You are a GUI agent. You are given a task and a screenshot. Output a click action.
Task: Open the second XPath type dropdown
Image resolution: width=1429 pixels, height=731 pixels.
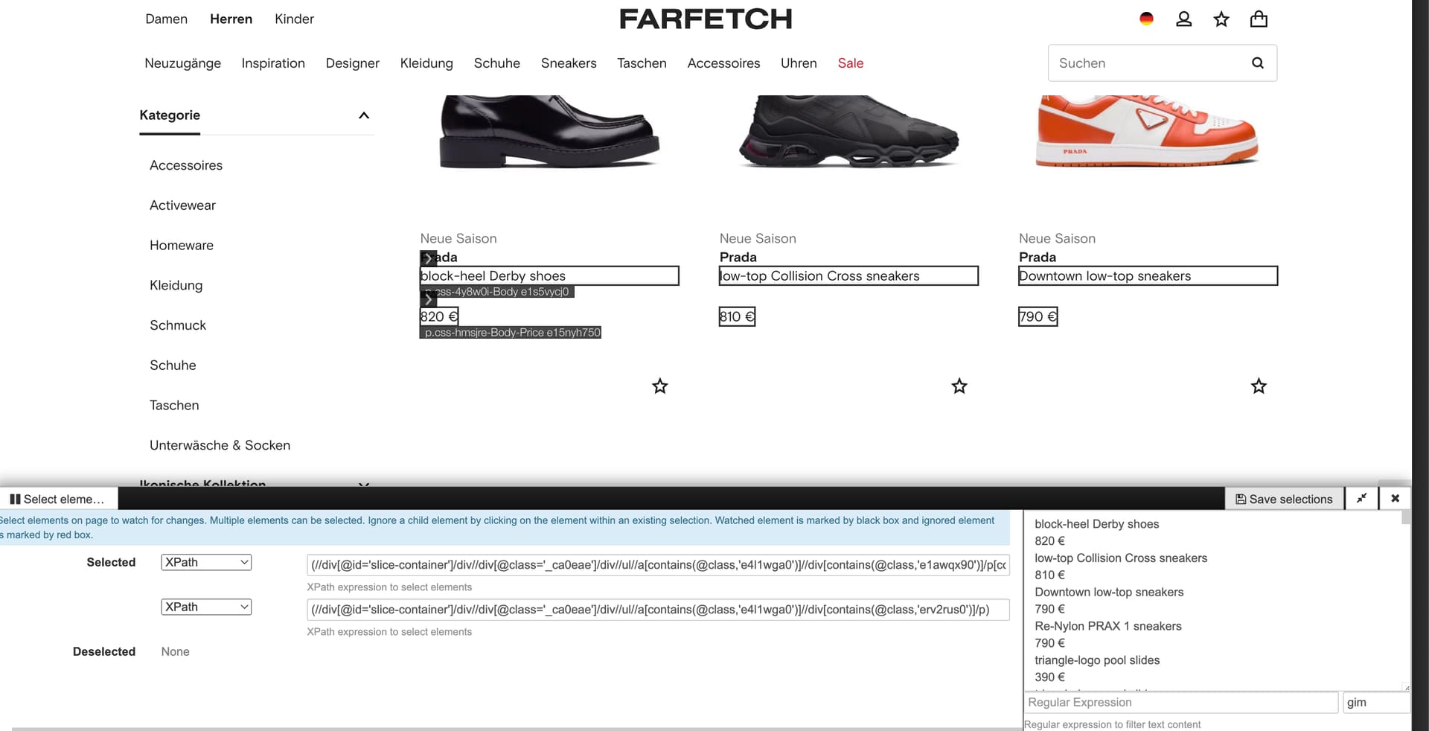click(206, 607)
